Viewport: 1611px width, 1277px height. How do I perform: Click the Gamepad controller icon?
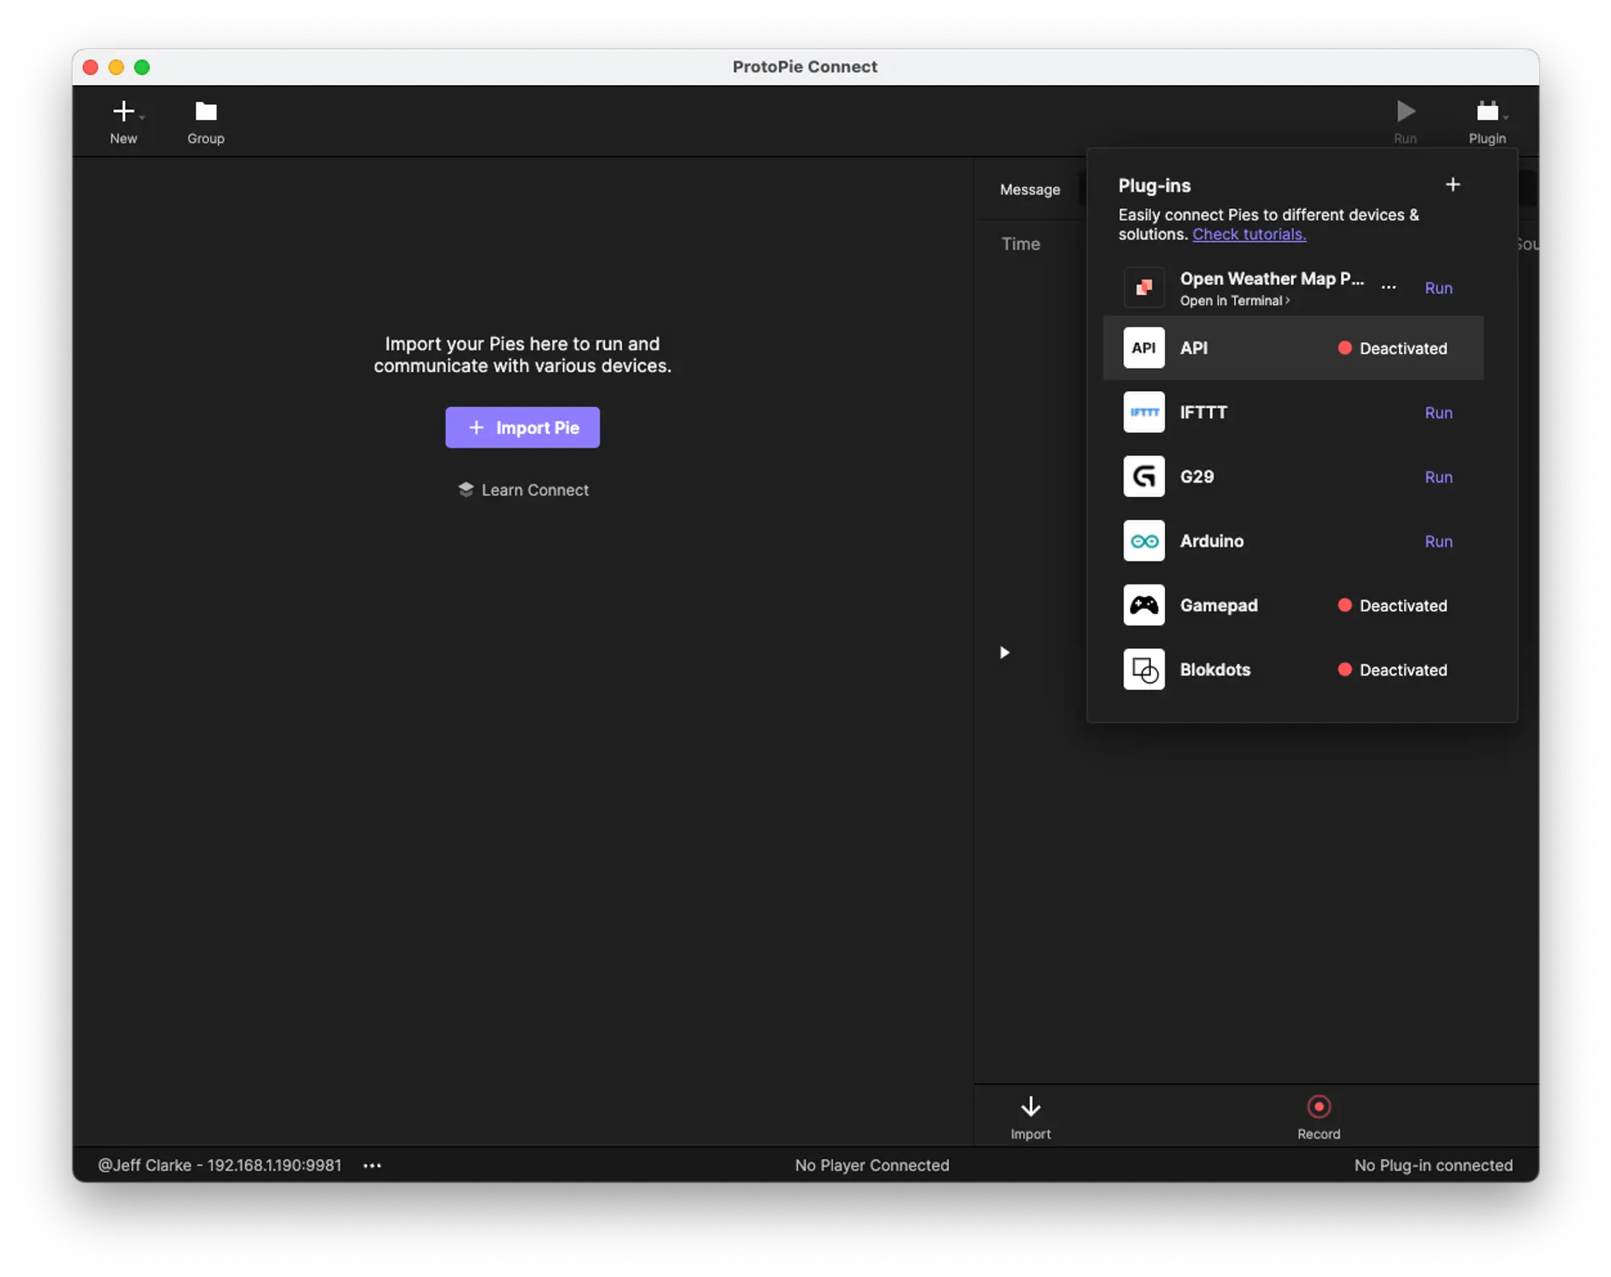[1144, 605]
